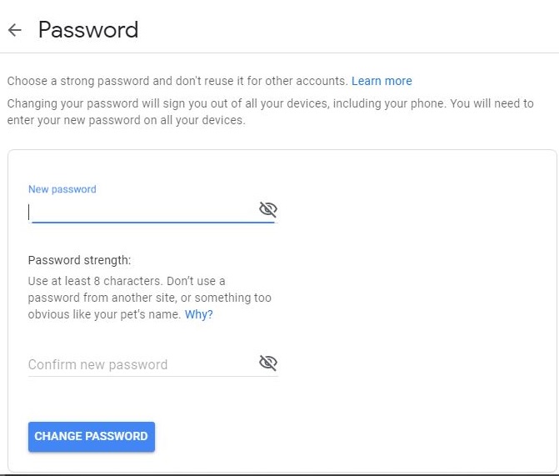Click the Password strength label
The width and height of the screenshot is (559, 476).
point(79,260)
